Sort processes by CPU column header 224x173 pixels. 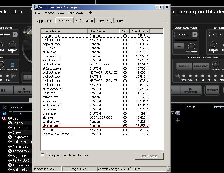point(125,31)
